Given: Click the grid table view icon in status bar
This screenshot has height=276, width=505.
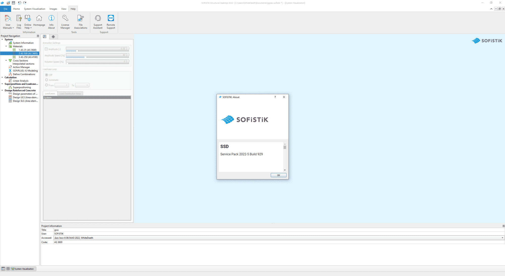Looking at the screenshot, I should (x=8, y=269).
